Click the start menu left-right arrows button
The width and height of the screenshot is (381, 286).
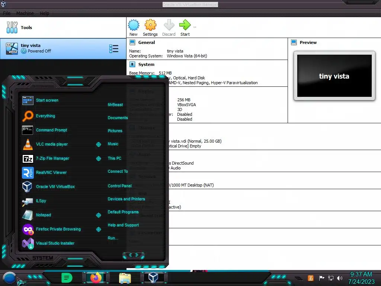coord(134,255)
